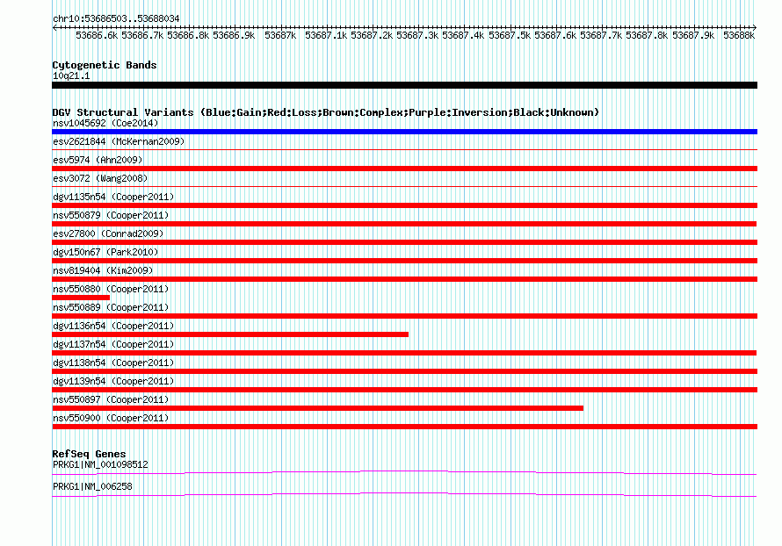Select variant dgv1139n54 (Cooper2011)
782x546 pixels.
(x=113, y=381)
